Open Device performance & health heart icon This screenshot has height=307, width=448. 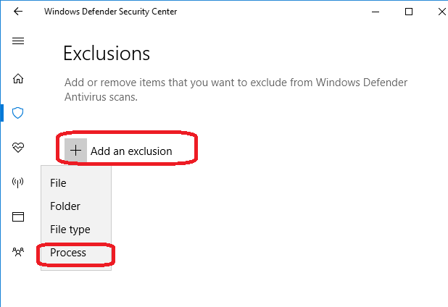(x=18, y=148)
